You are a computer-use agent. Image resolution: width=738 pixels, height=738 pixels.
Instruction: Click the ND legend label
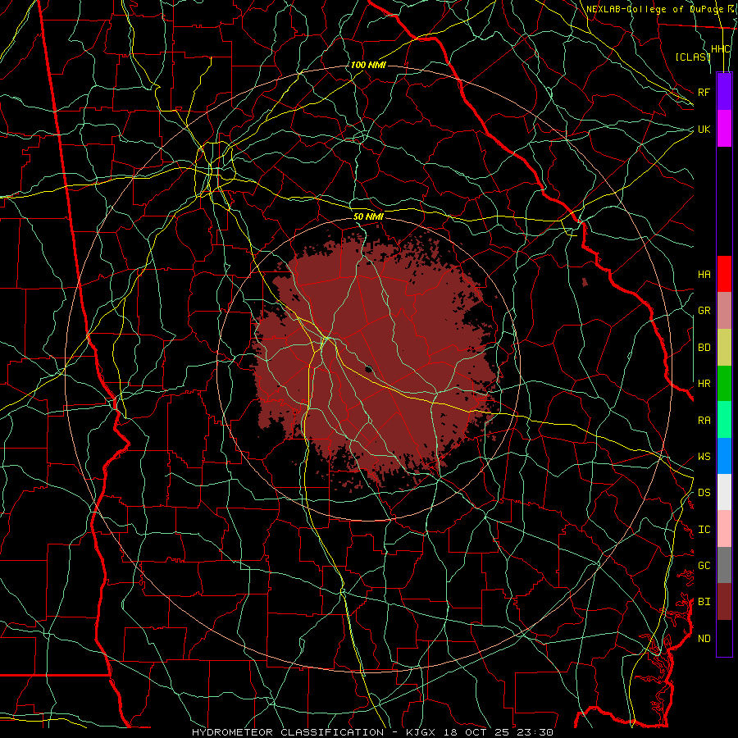coord(704,639)
